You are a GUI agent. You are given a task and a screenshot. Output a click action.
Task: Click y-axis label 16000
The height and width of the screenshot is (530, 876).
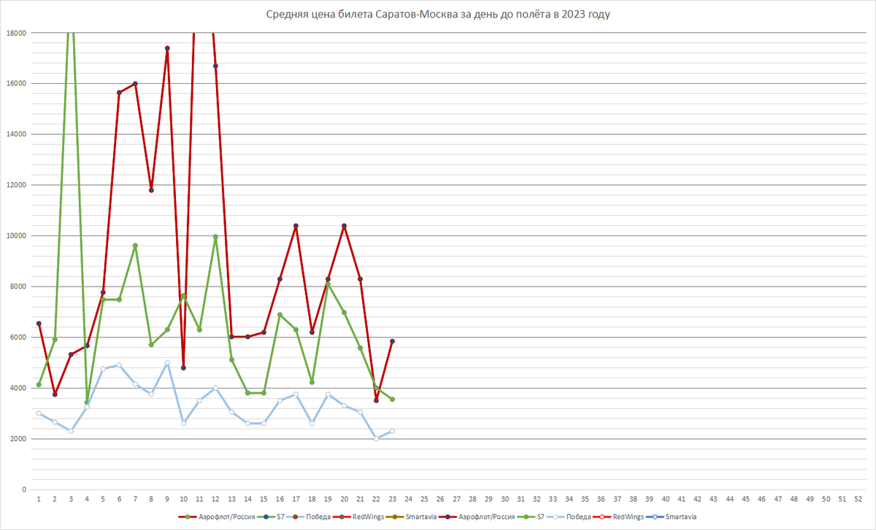[x=16, y=83]
